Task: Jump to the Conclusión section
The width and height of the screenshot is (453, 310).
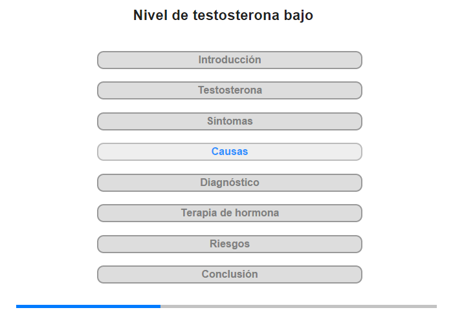Action: pyautogui.click(x=230, y=274)
